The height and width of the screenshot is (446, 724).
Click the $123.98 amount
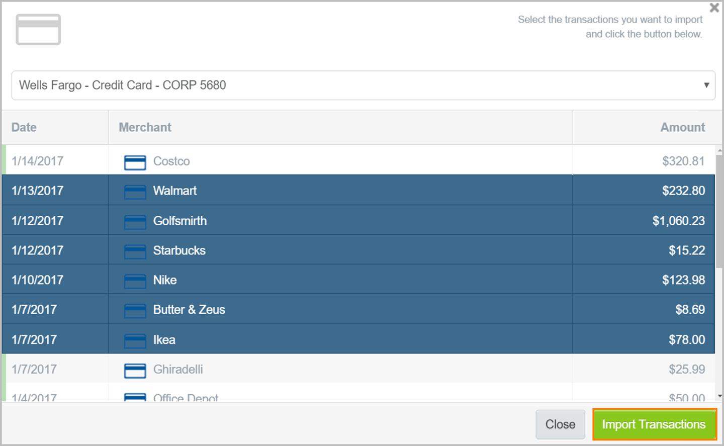[683, 280]
